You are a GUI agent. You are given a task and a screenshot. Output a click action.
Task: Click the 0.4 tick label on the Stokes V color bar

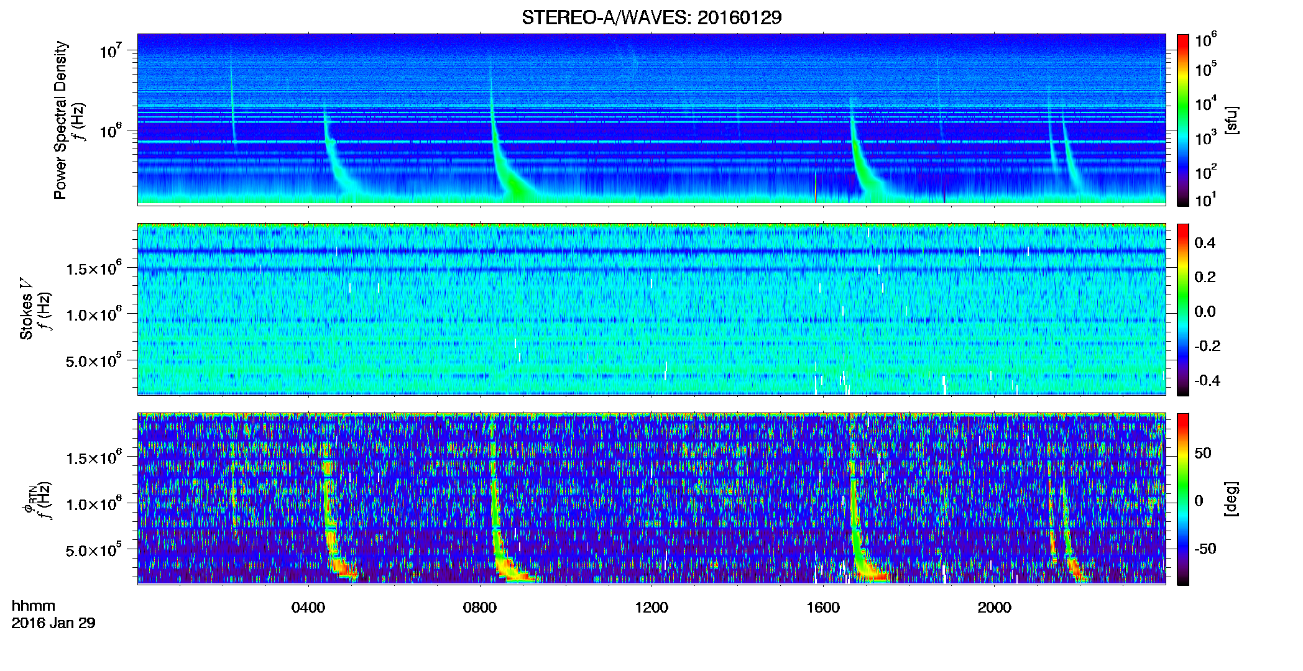pos(1205,243)
